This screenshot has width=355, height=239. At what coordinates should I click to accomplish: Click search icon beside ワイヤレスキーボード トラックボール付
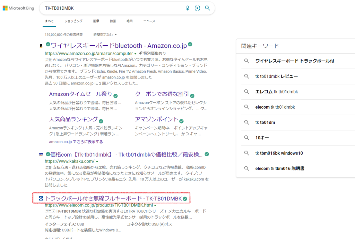[246, 61]
